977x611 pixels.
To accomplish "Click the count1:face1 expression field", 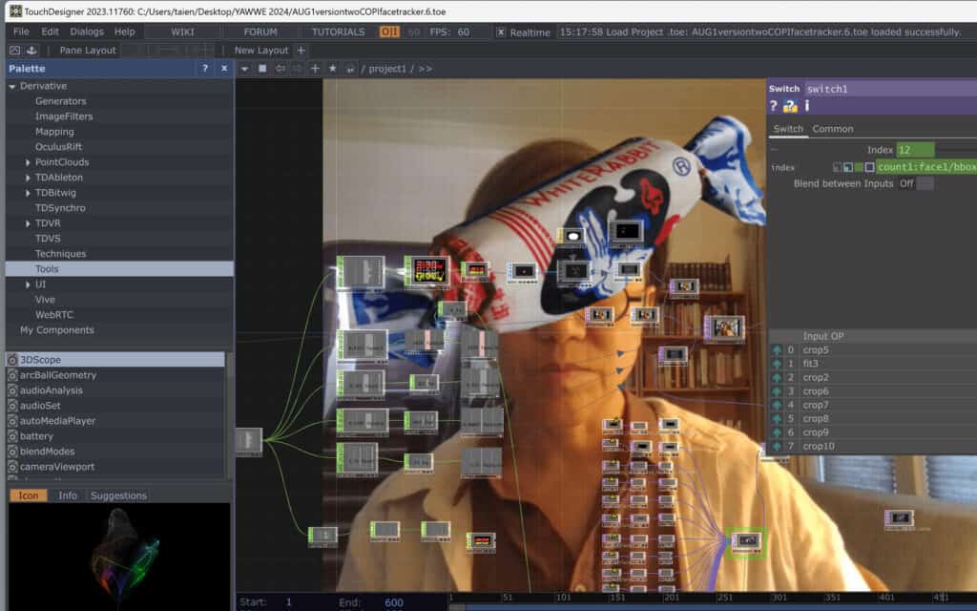I will [926, 167].
